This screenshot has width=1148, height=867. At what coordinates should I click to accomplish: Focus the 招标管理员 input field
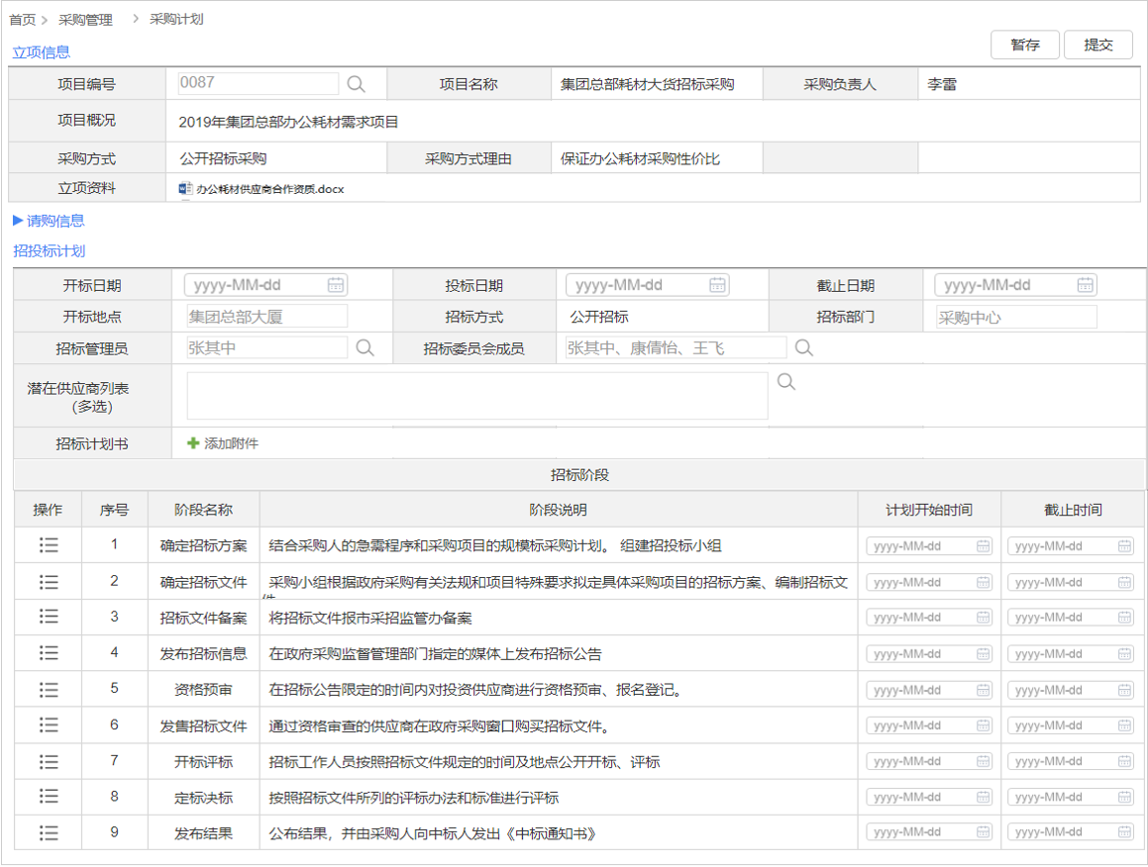click(267, 347)
